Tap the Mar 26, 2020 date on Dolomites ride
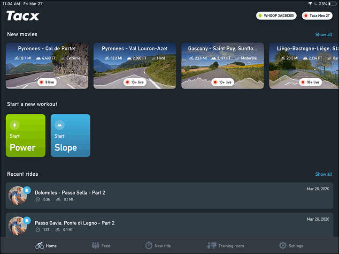The image size is (339, 254). (x=318, y=189)
